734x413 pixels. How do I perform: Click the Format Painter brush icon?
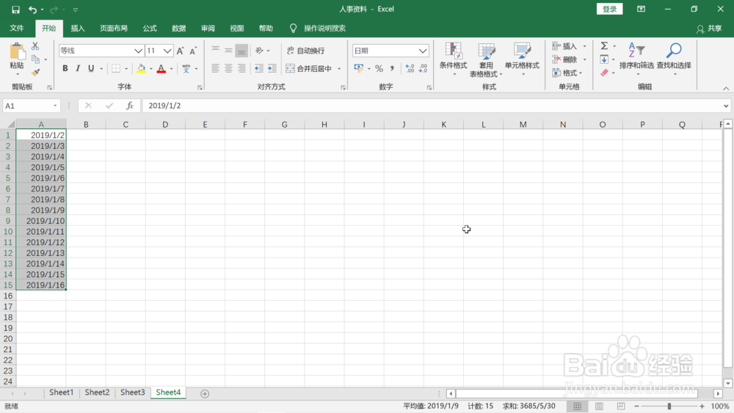[x=35, y=73]
